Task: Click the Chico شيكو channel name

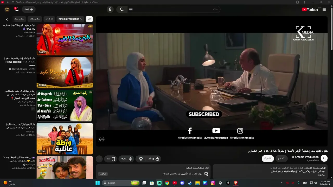Action: click(x=30, y=131)
